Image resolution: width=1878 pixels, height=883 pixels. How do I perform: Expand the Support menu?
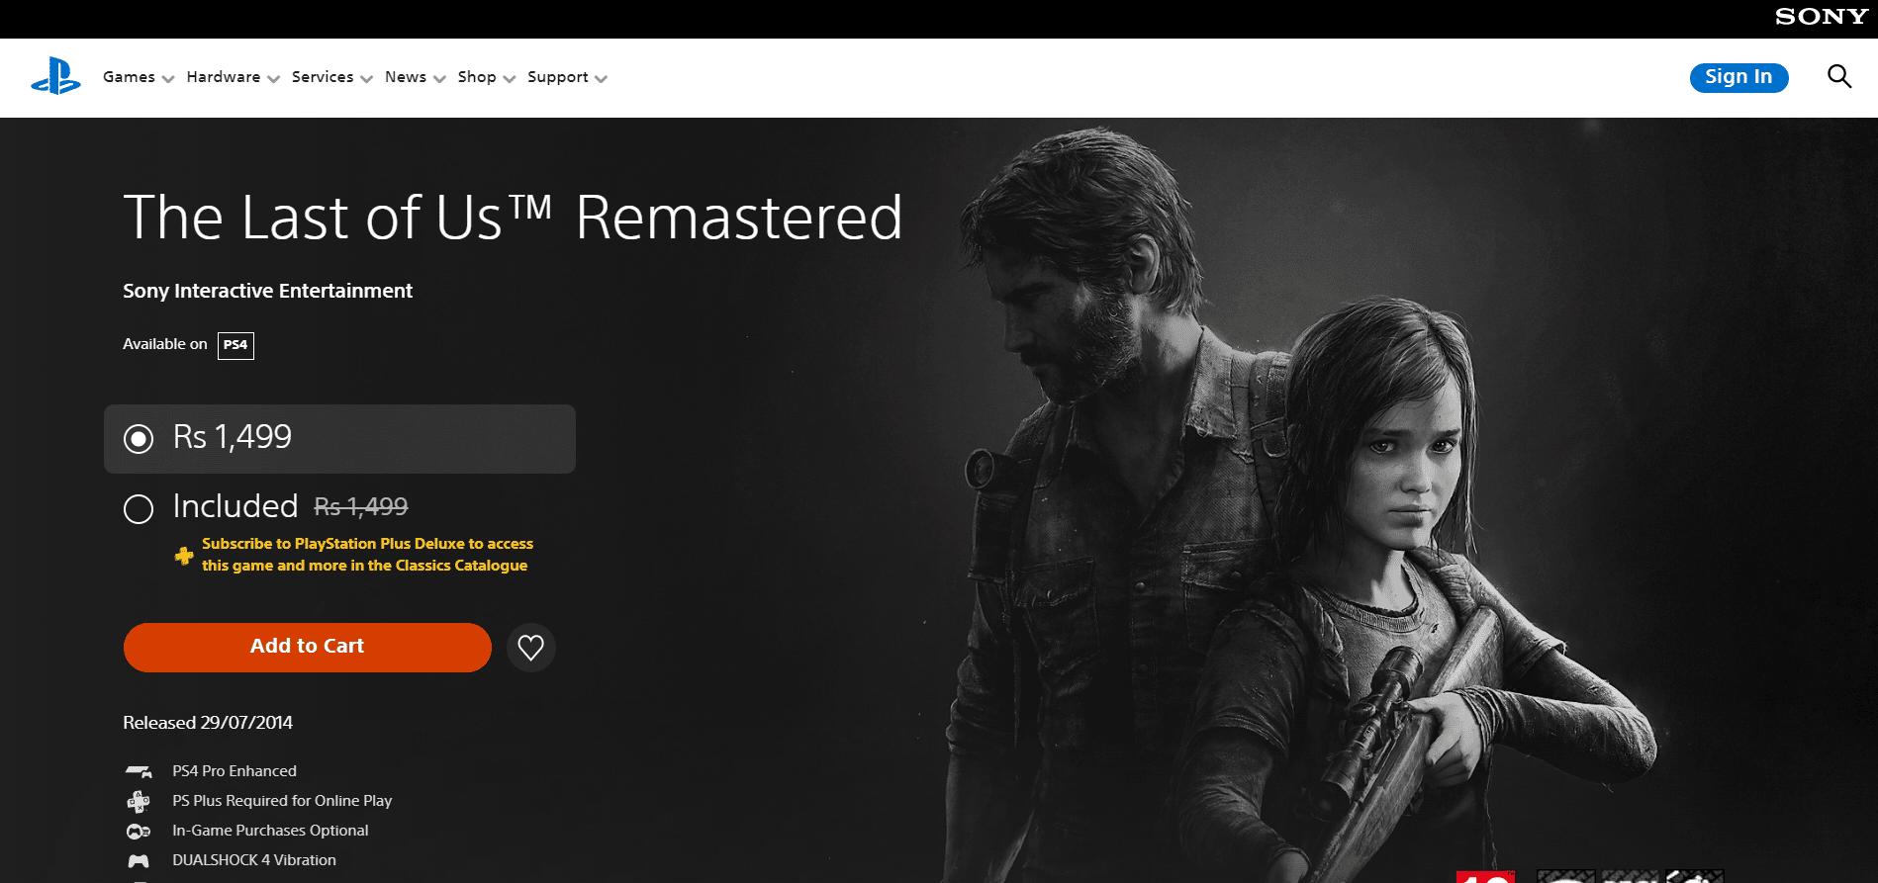pos(567,77)
